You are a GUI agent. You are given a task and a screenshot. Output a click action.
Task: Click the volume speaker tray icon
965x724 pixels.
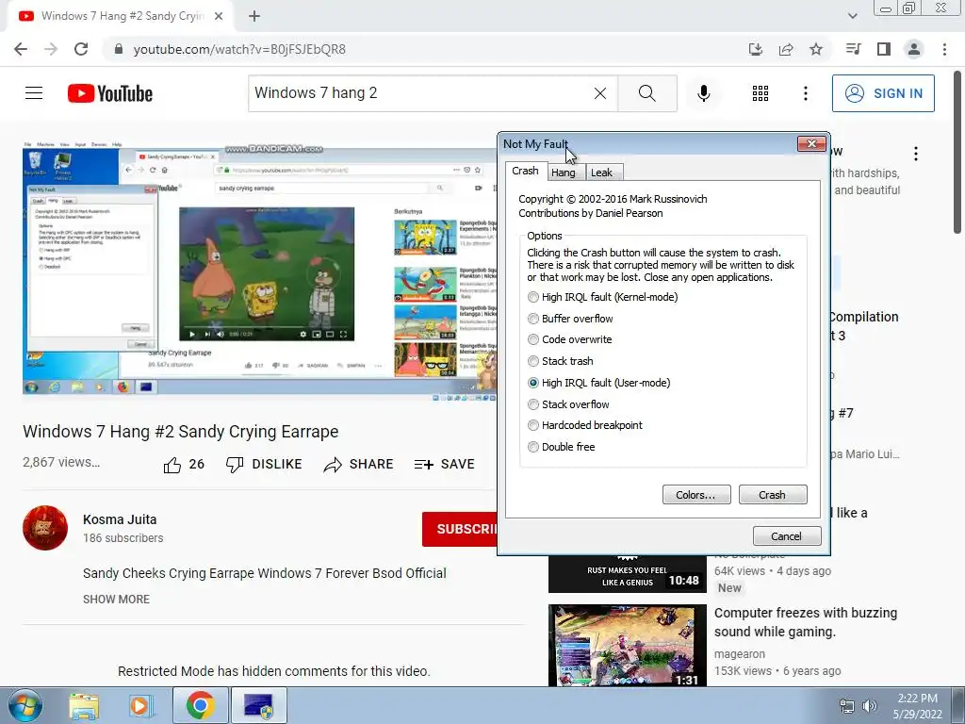[x=870, y=706]
